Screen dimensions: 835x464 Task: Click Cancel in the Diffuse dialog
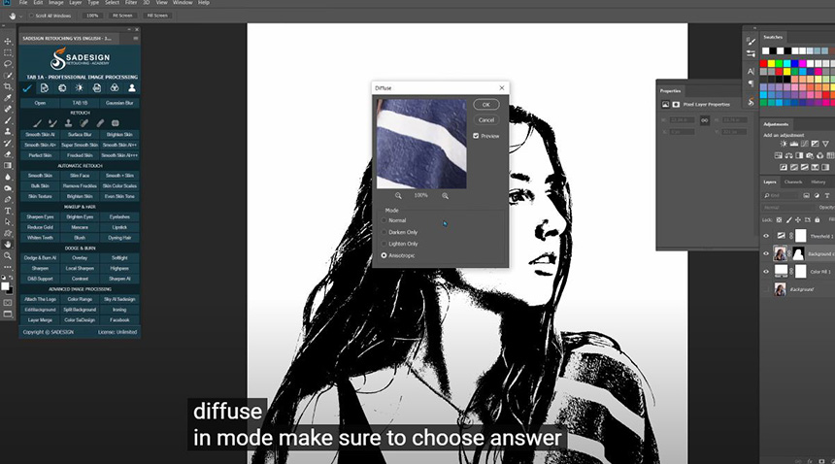(x=486, y=119)
